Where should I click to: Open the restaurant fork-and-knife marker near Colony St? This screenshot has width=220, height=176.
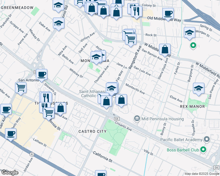(x=136, y=11)
